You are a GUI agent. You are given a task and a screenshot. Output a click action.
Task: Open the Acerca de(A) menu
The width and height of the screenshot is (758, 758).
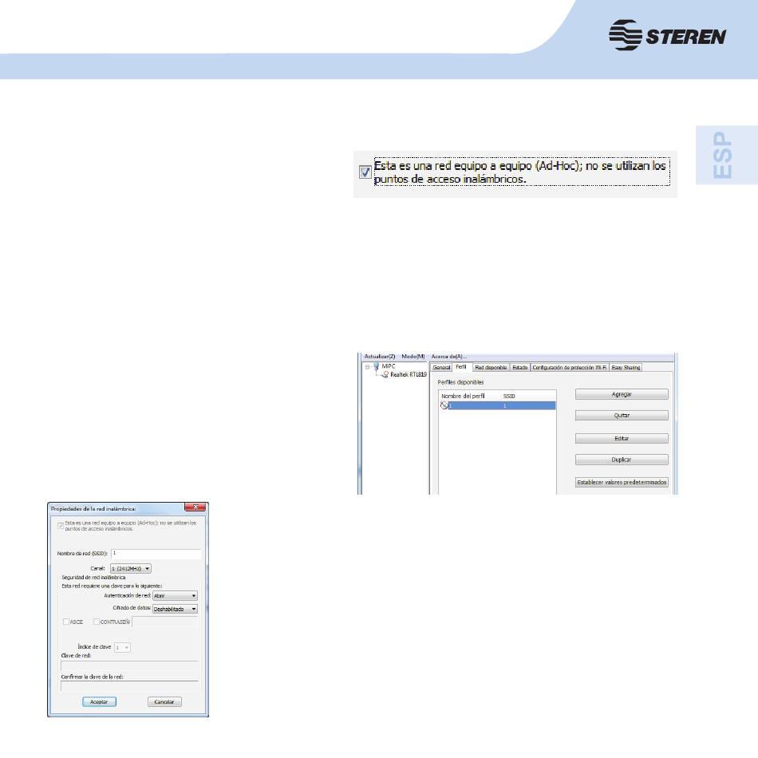(x=449, y=357)
